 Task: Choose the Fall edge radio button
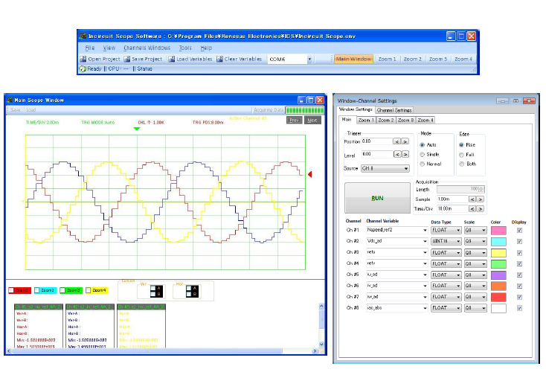click(463, 154)
